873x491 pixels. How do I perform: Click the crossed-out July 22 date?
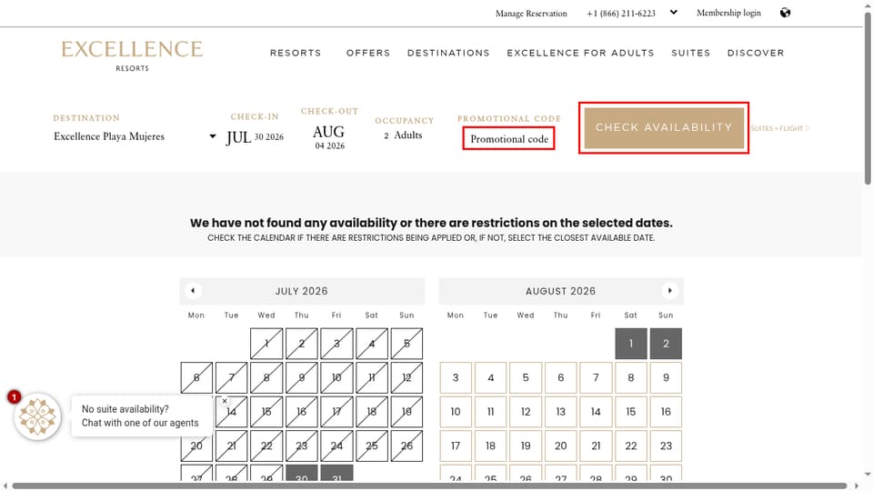tap(266, 446)
